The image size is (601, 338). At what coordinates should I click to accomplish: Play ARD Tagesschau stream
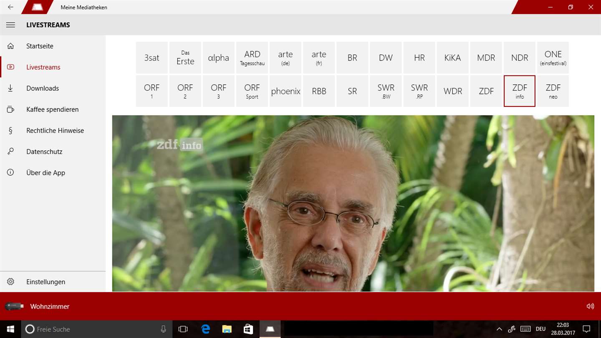coord(252,58)
